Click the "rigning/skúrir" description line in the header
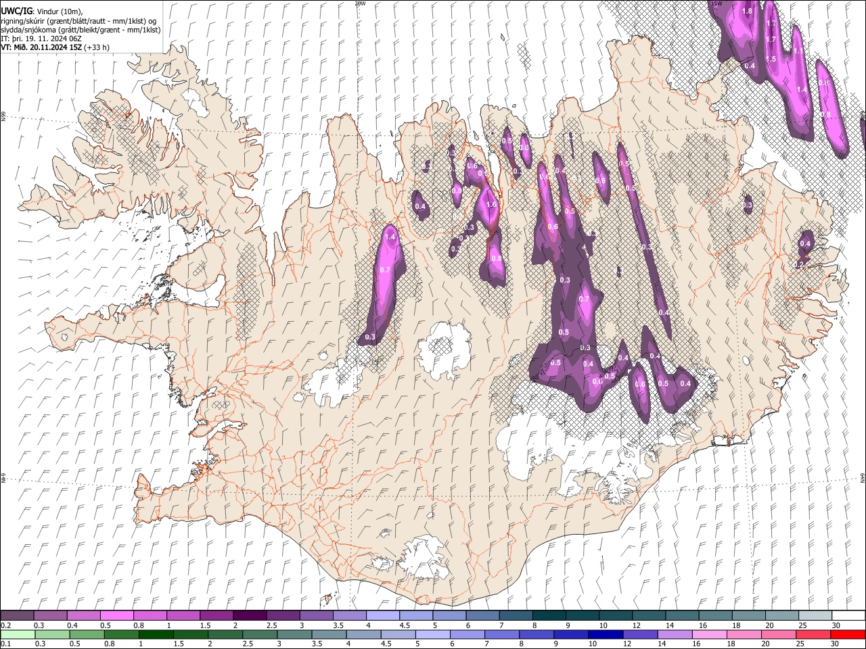 [x=78, y=20]
